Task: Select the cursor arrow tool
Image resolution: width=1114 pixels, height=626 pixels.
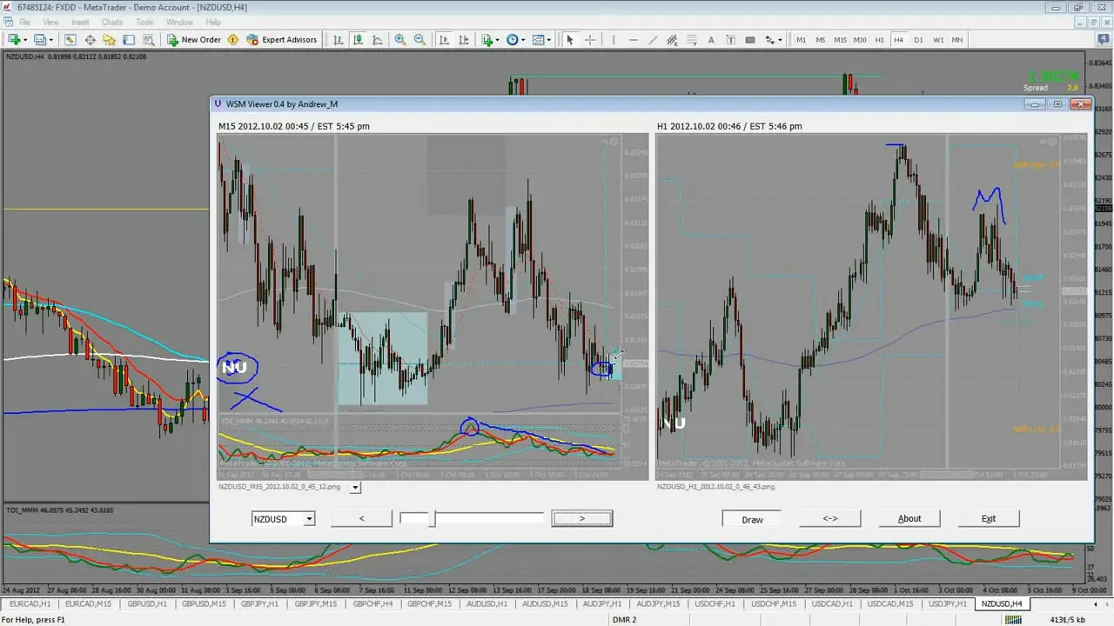Action: pyautogui.click(x=570, y=40)
